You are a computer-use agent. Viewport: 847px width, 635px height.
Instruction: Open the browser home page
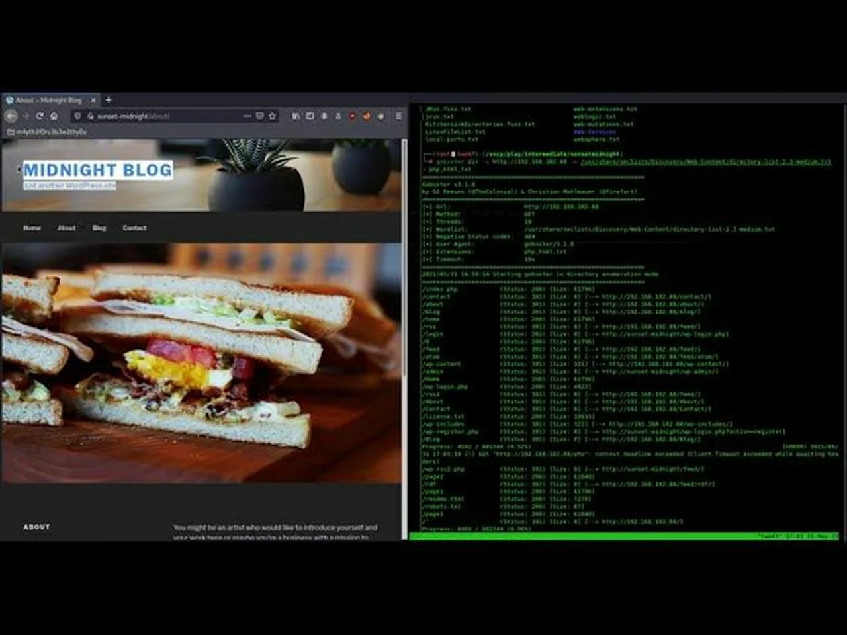coord(54,116)
